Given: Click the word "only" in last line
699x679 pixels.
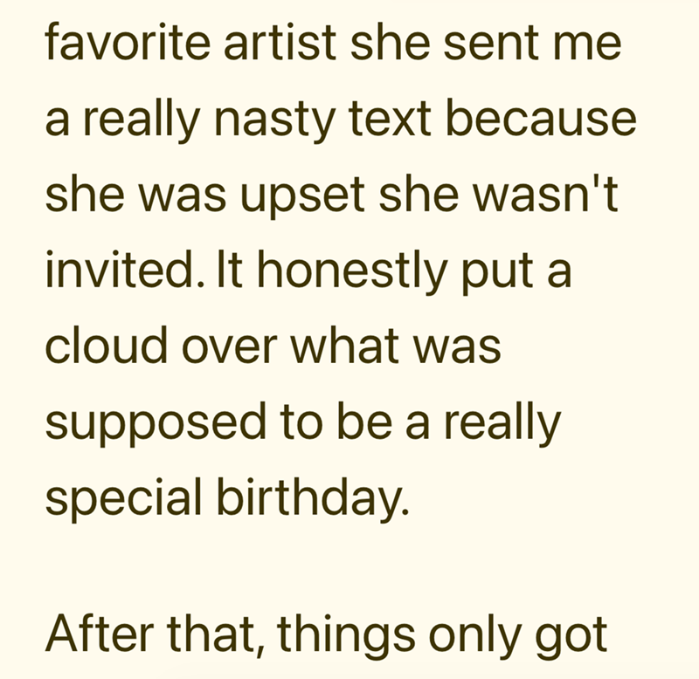Looking at the screenshot, I should click(474, 636).
